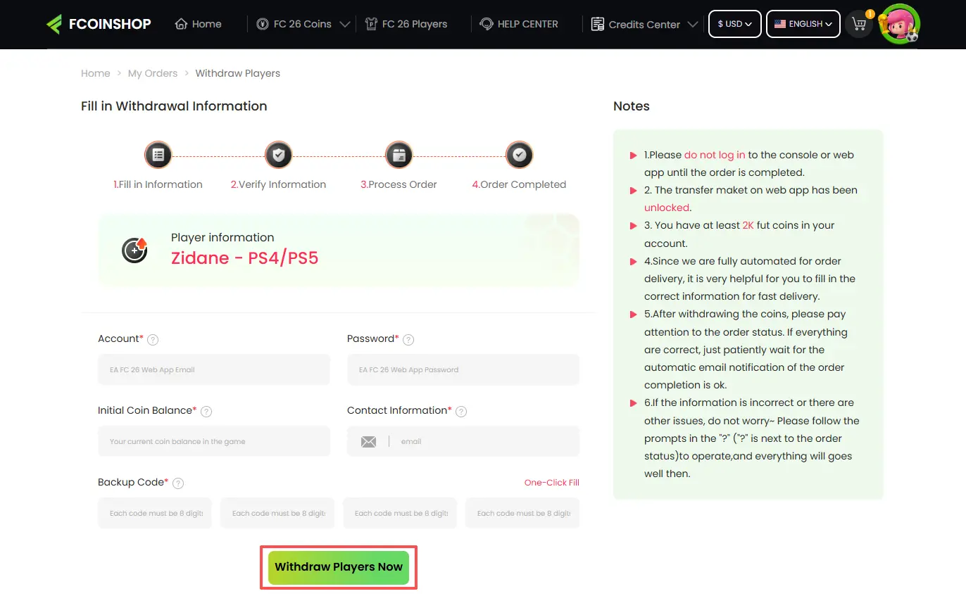Open the USD currency dropdown
The image size is (966, 596).
click(734, 23)
